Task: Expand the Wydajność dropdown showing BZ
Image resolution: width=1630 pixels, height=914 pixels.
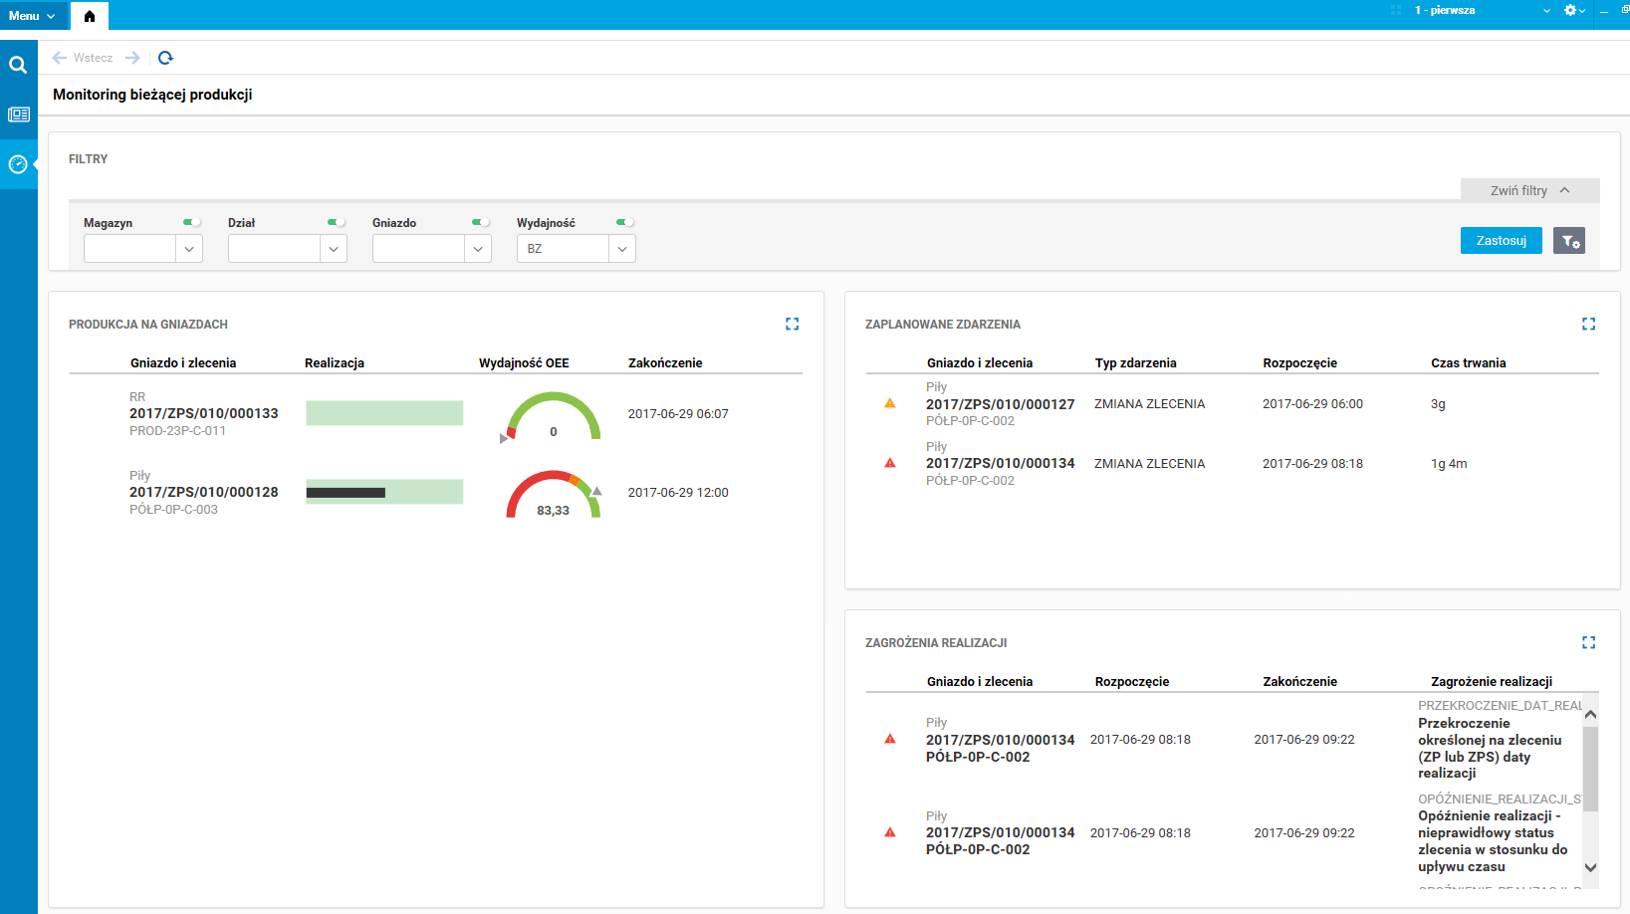Action: (622, 249)
